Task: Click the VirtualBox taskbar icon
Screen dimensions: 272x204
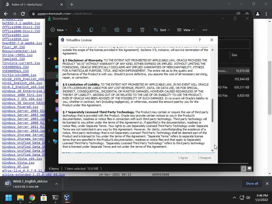Action: [67, 198]
